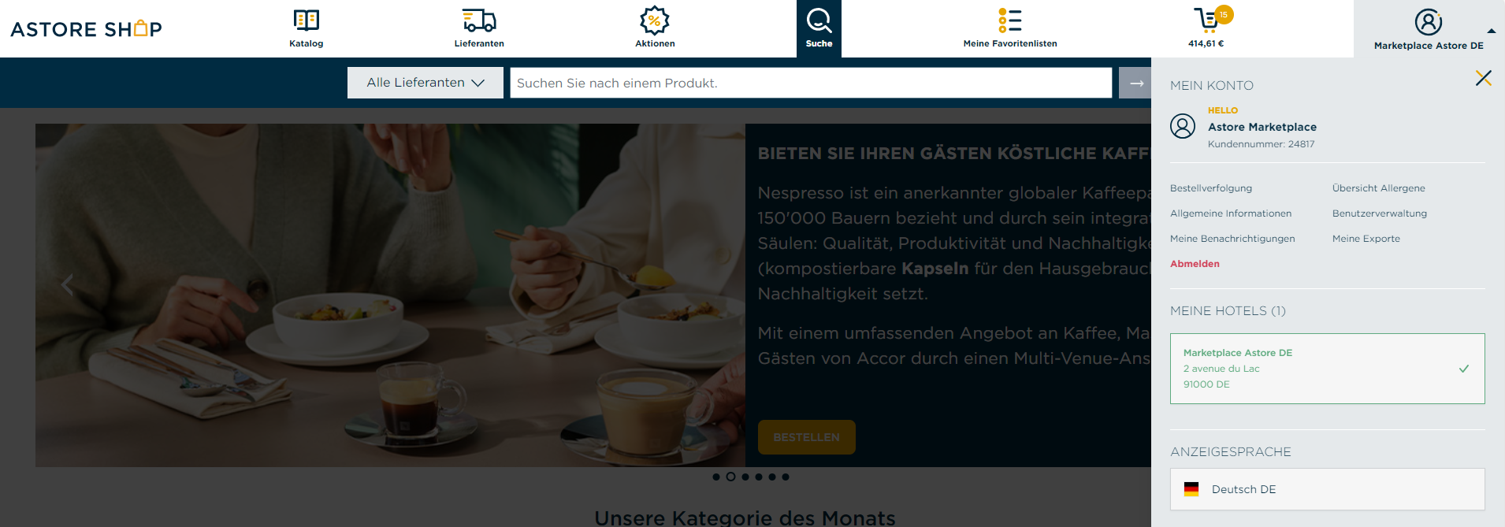Click the Marketplace Astore DE account icon
The width and height of the screenshot is (1505, 527).
coord(1428,22)
